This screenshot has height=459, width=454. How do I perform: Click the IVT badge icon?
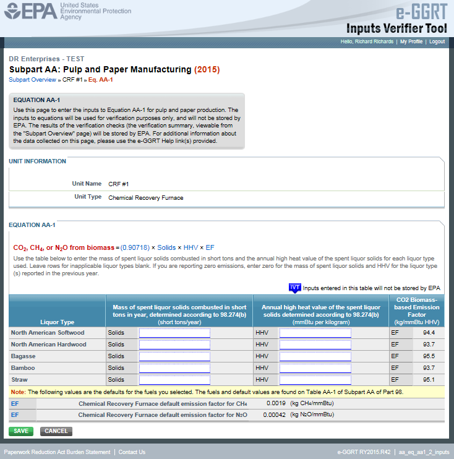tap(294, 288)
